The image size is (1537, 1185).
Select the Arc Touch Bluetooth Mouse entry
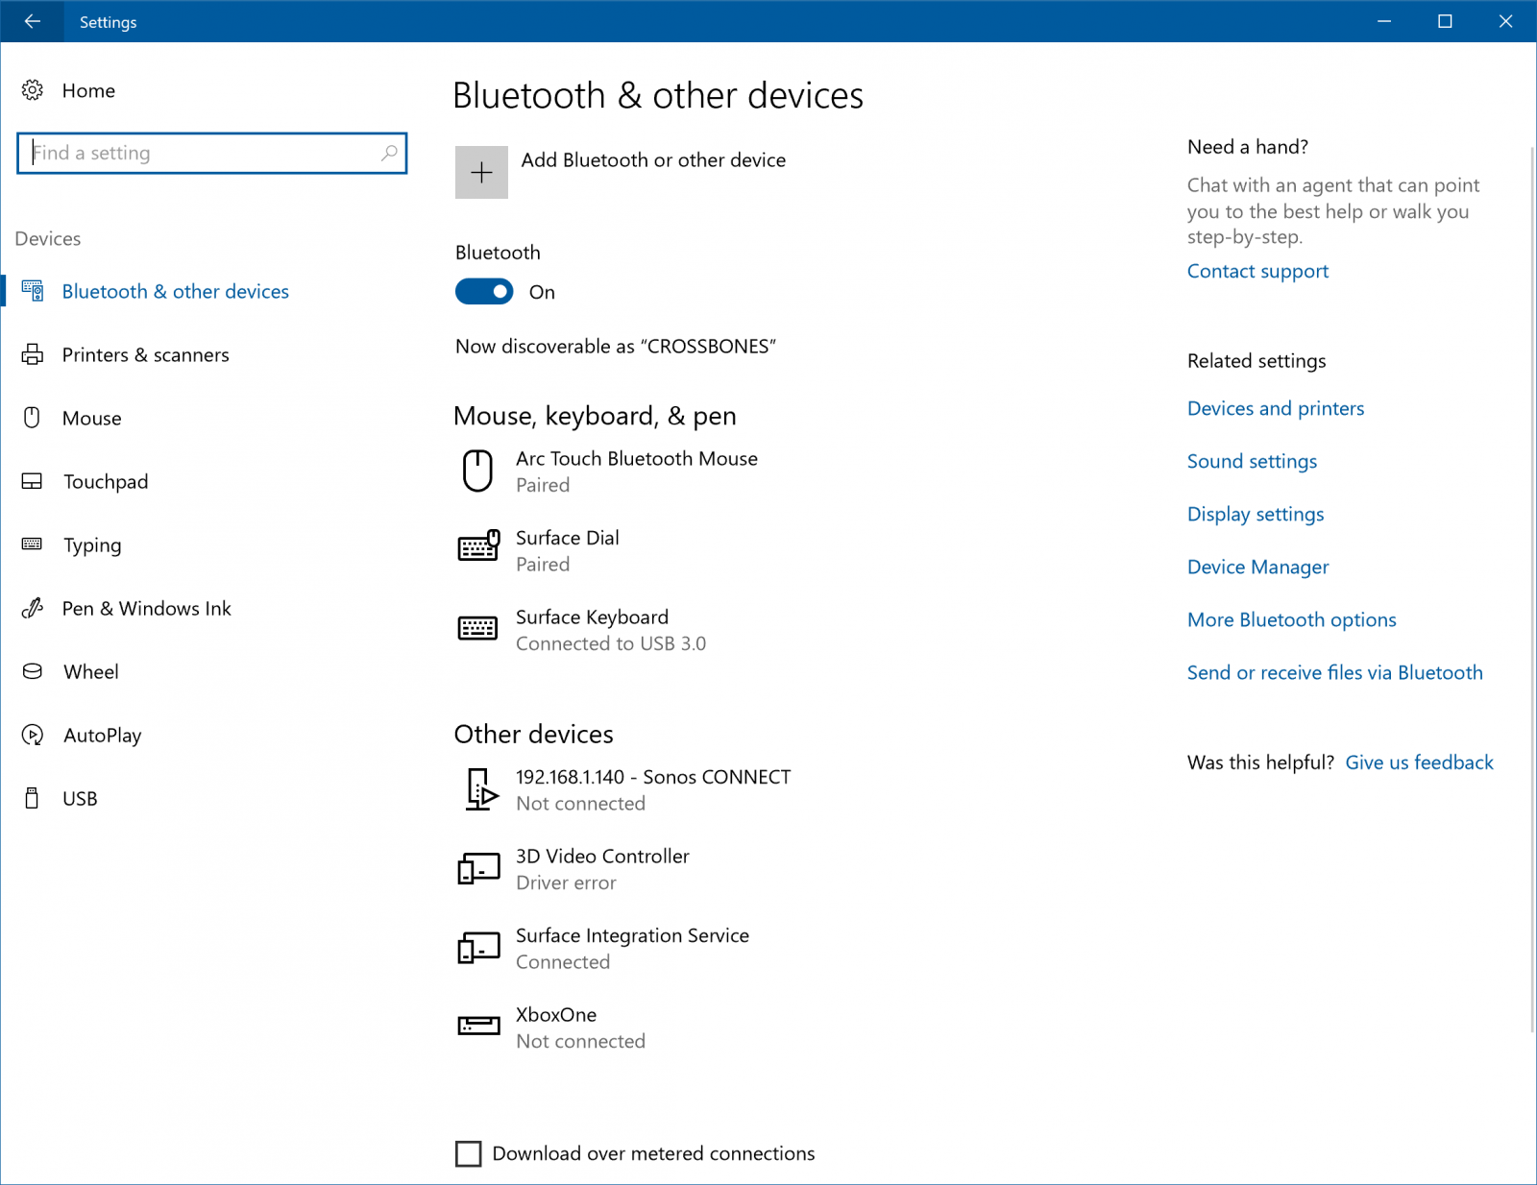coord(637,471)
